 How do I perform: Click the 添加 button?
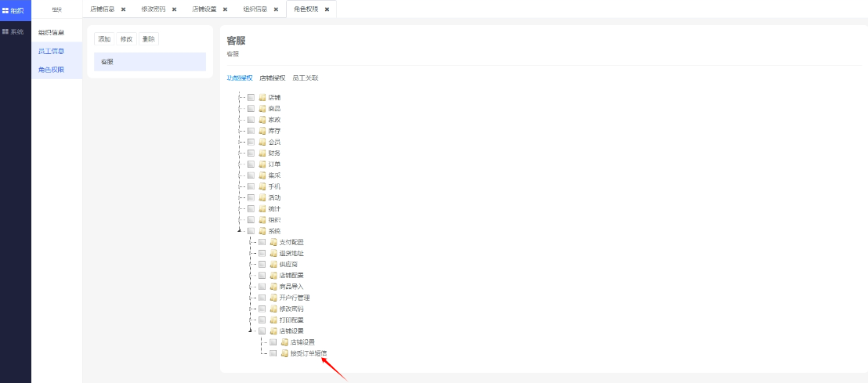point(104,39)
